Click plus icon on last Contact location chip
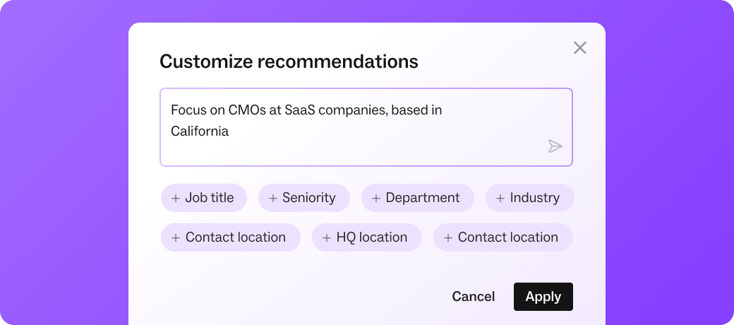734x325 pixels. point(448,238)
